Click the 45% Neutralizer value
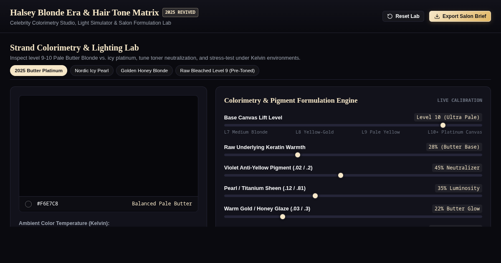 coord(457,168)
